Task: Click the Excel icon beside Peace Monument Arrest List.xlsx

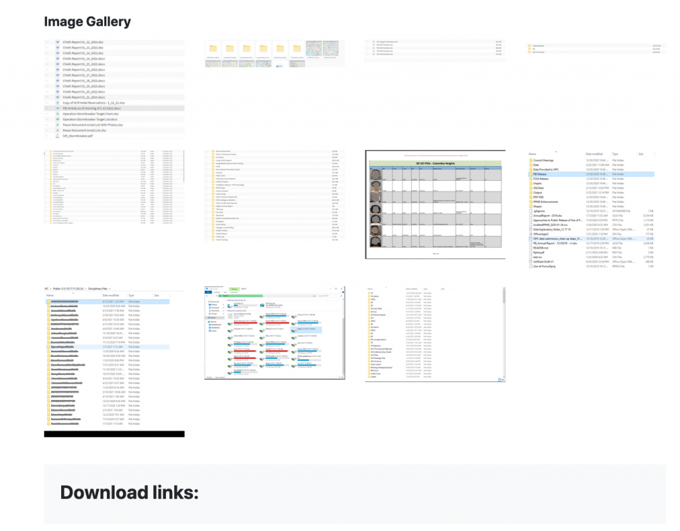Action: coord(58,130)
